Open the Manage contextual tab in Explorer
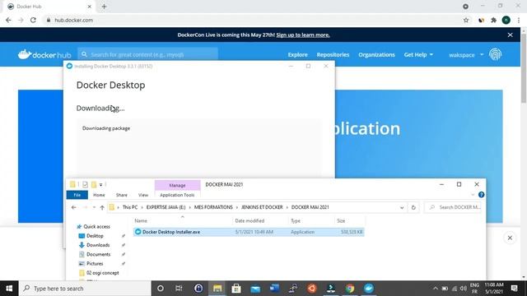This screenshot has height=296, width=527. click(177, 185)
